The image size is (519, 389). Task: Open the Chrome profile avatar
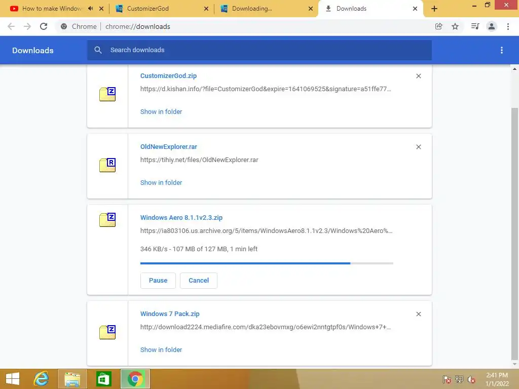492,26
